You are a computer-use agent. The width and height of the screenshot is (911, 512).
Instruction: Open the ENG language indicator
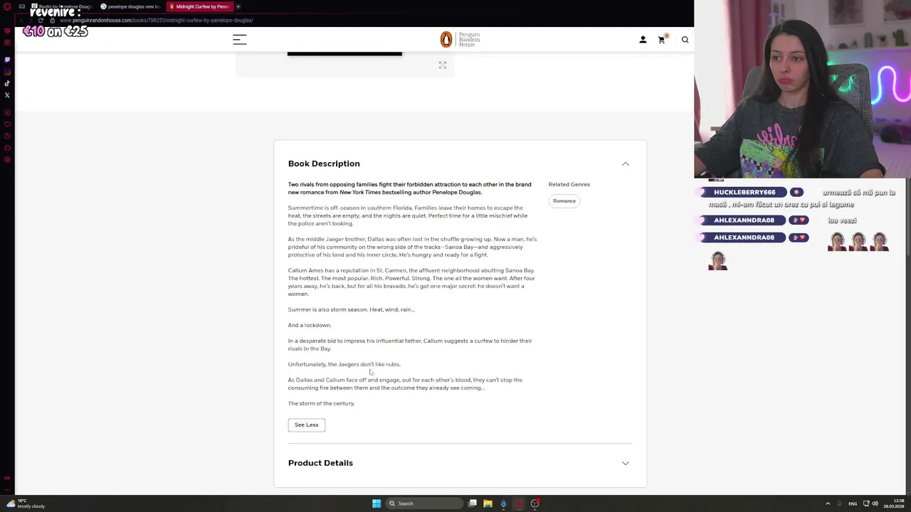click(x=853, y=503)
